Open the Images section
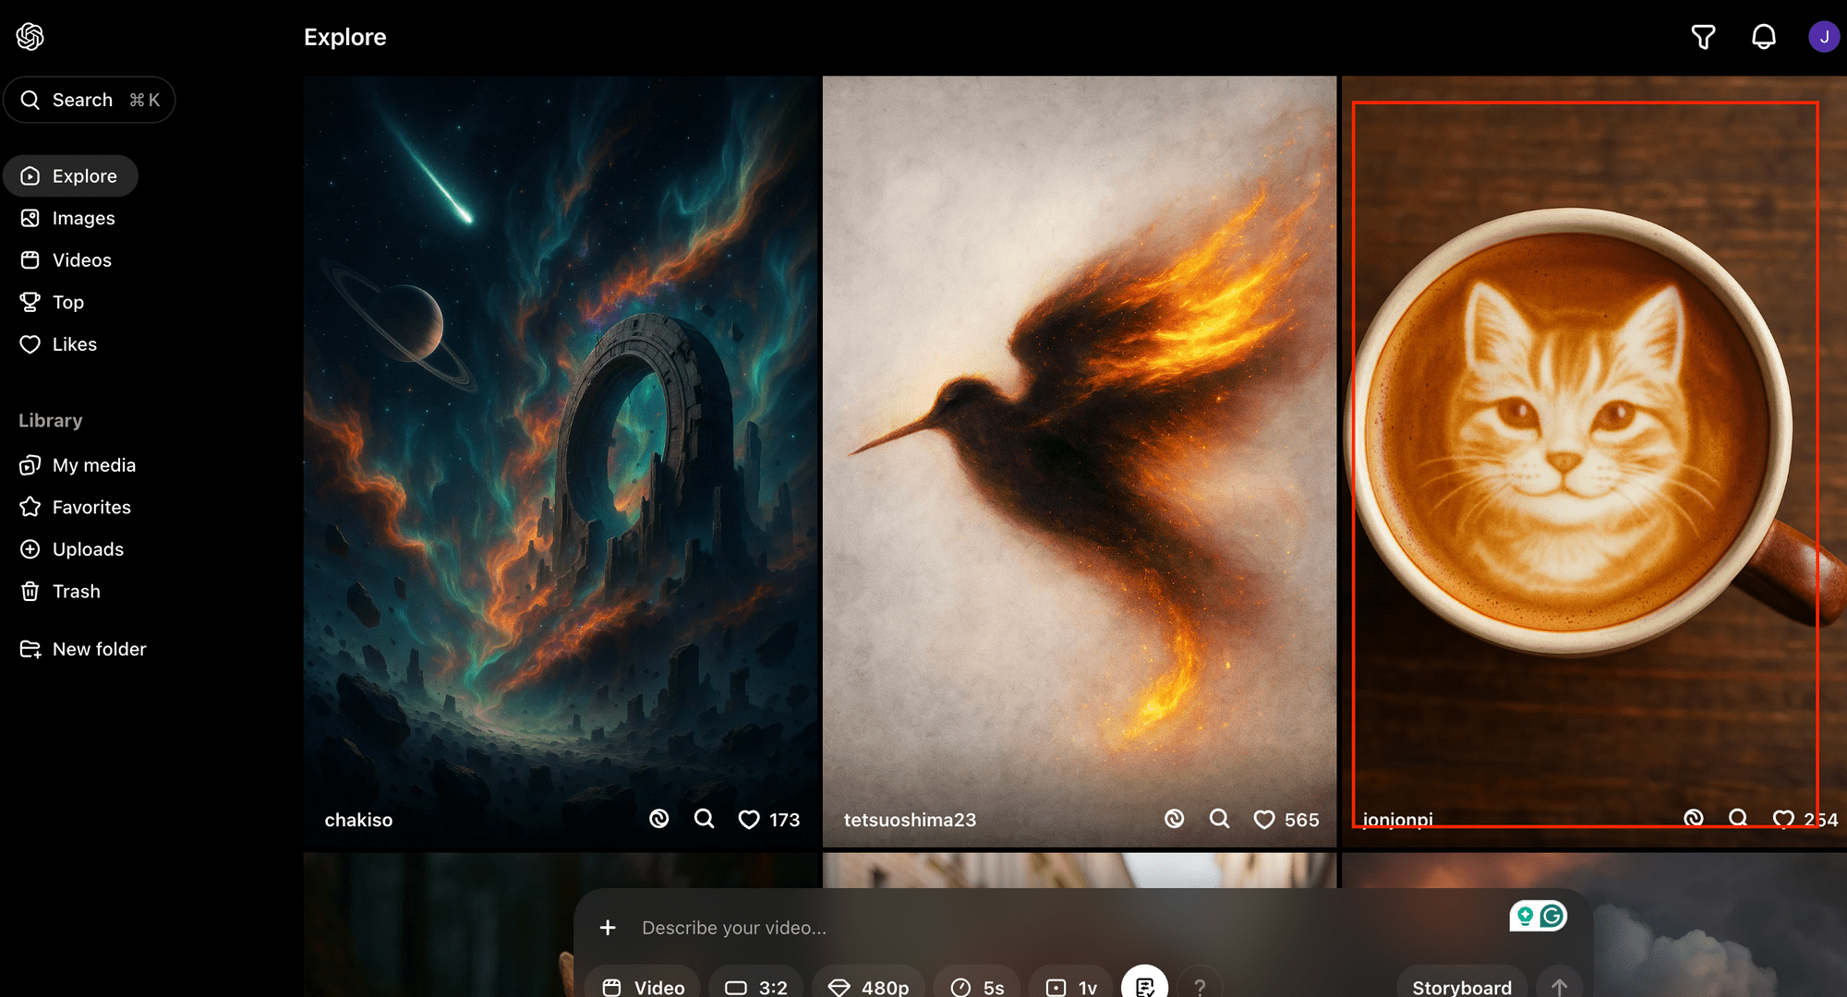 click(x=68, y=218)
